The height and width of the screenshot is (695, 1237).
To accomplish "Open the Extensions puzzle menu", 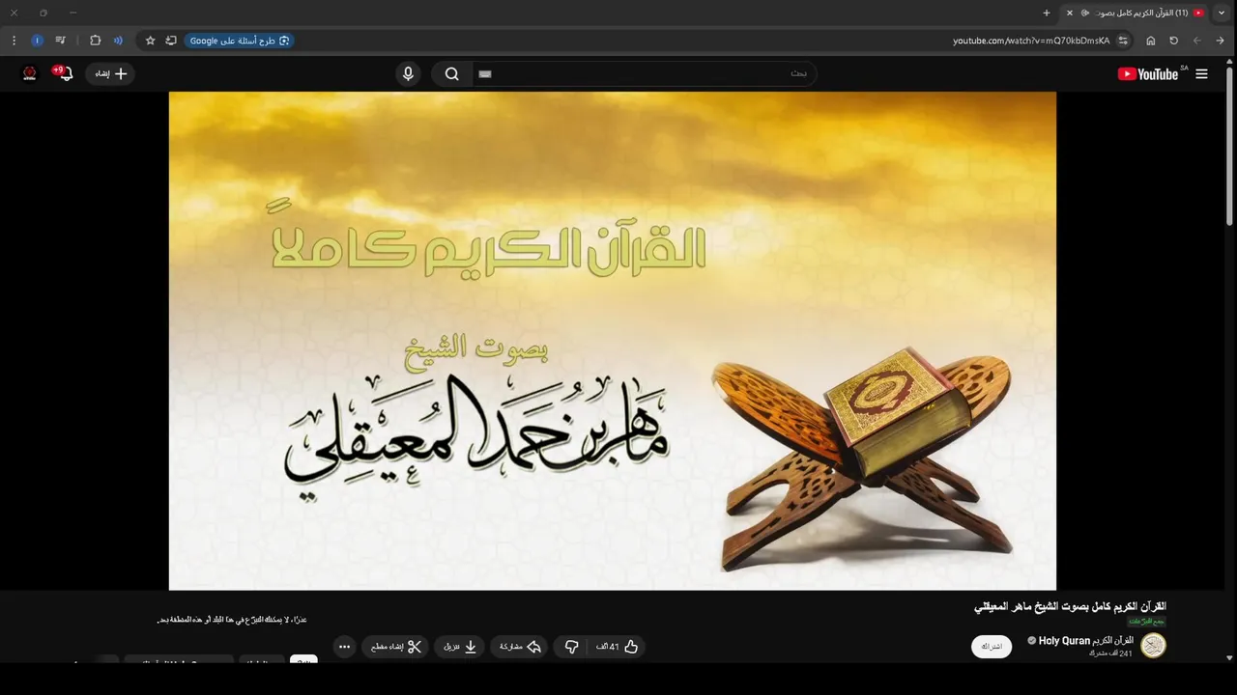I will click(x=95, y=41).
